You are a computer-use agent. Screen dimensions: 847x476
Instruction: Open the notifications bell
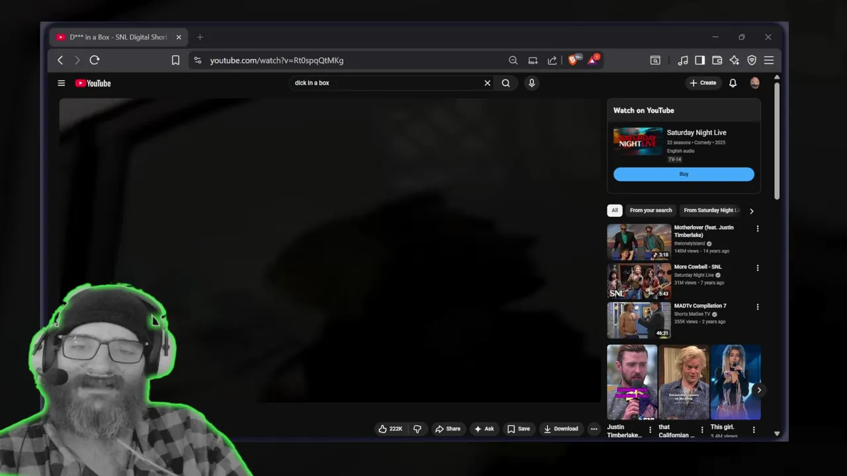click(x=733, y=83)
